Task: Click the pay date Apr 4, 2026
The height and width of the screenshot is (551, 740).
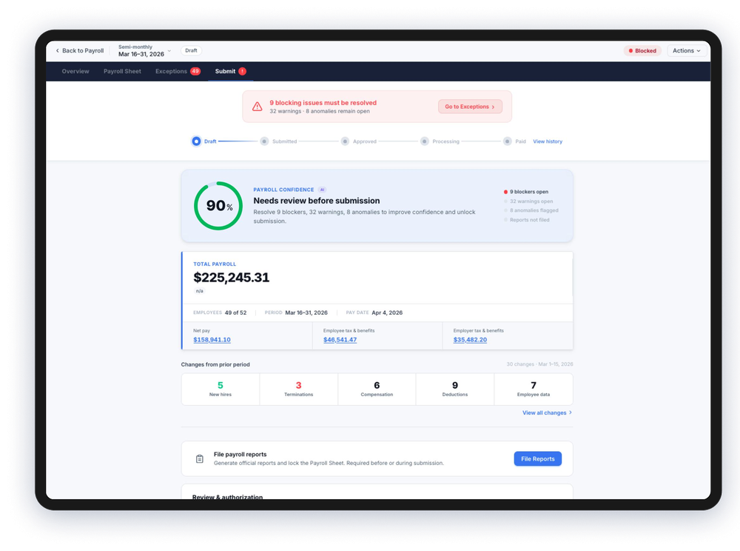Action: (387, 313)
